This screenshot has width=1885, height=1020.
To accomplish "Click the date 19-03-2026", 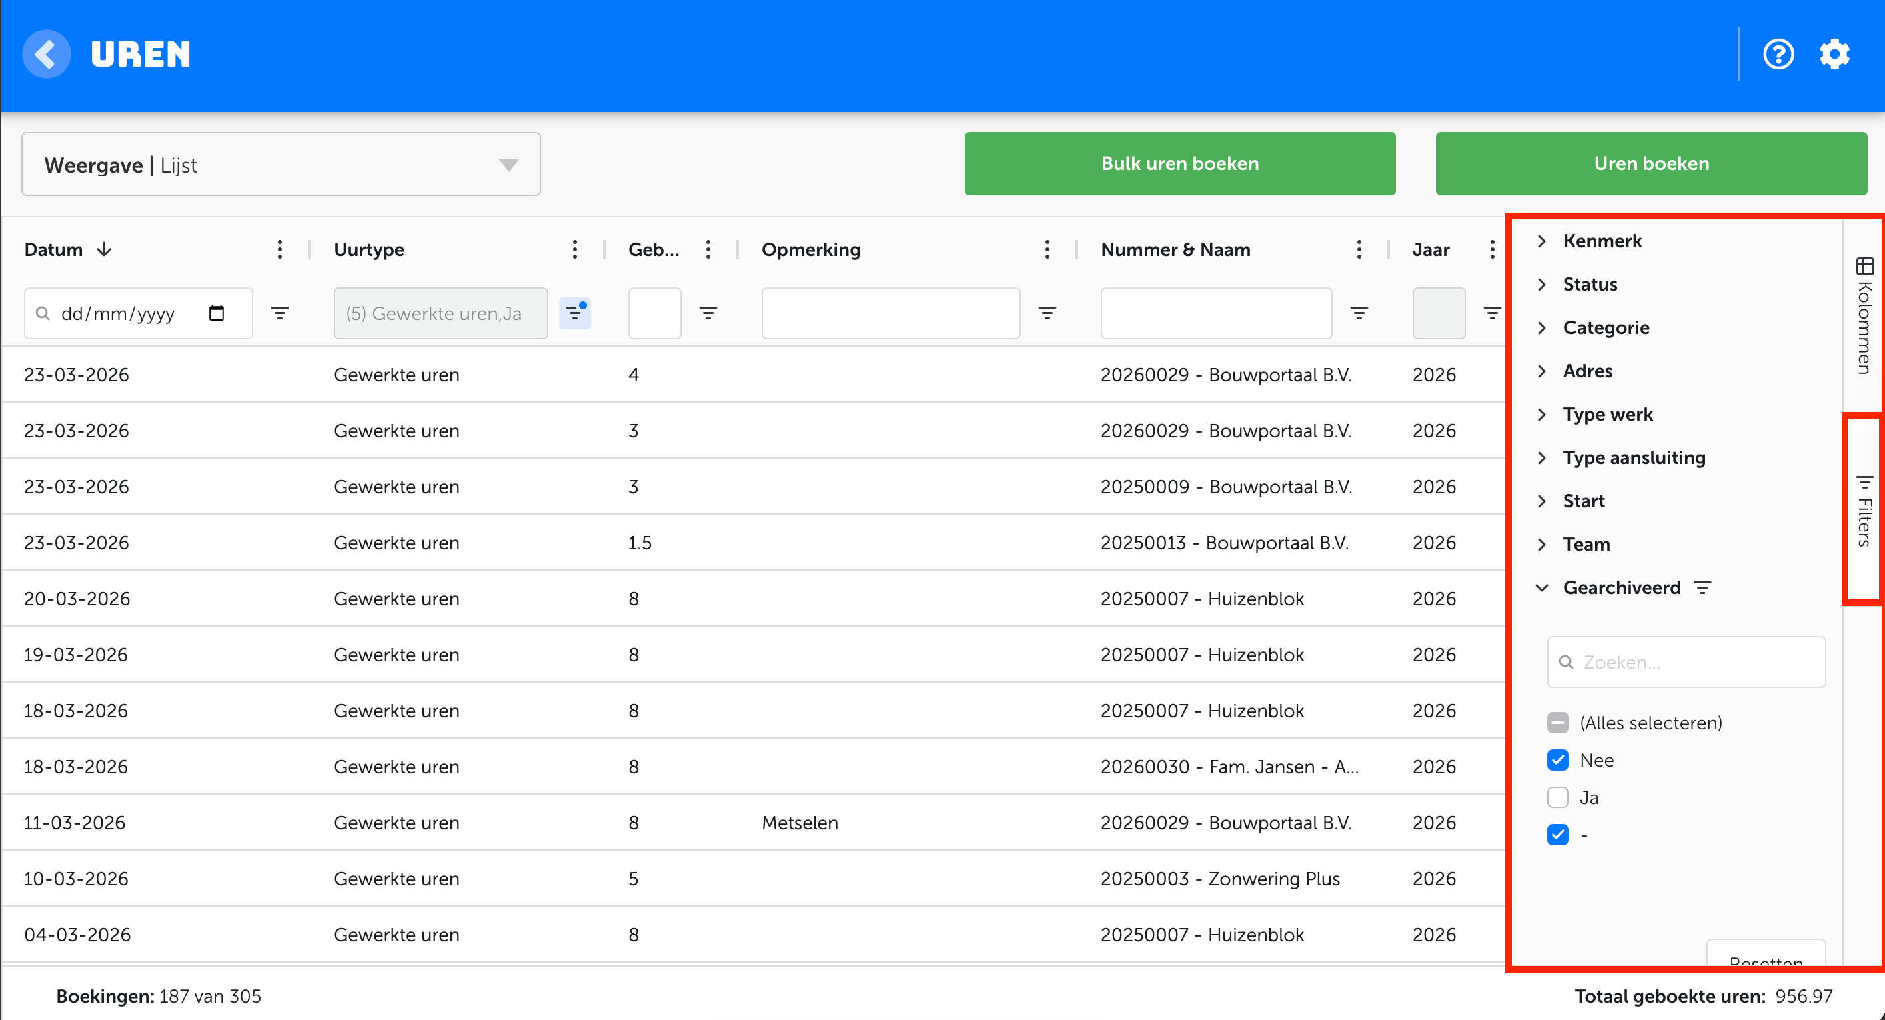I will (75, 656).
